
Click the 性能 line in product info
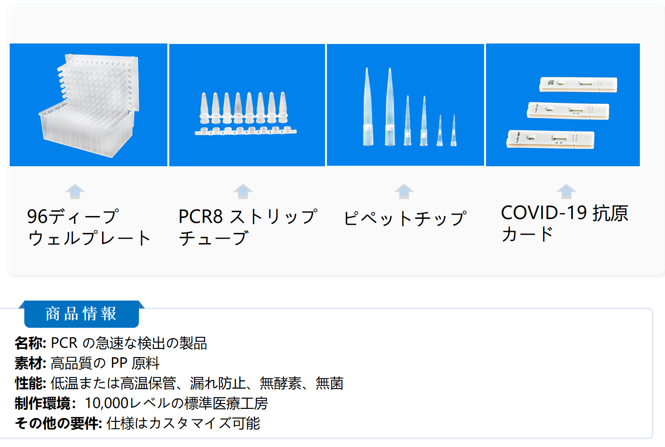[x=179, y=383]
